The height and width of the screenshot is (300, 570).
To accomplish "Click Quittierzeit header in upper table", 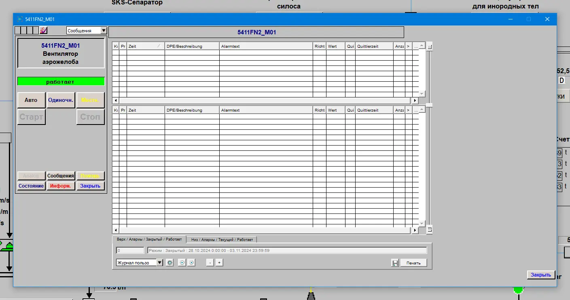I will (x=374, y=46).
